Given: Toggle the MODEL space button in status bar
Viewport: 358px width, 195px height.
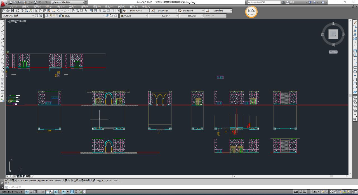Looking at the screenshot, I should pos(296,192).
